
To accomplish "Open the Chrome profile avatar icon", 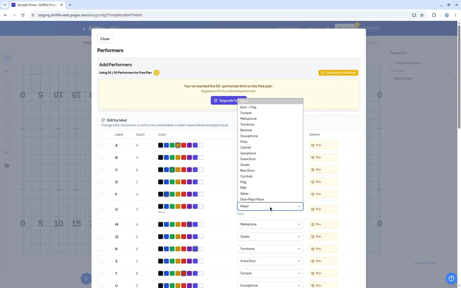I will click(x=447, y=15).
